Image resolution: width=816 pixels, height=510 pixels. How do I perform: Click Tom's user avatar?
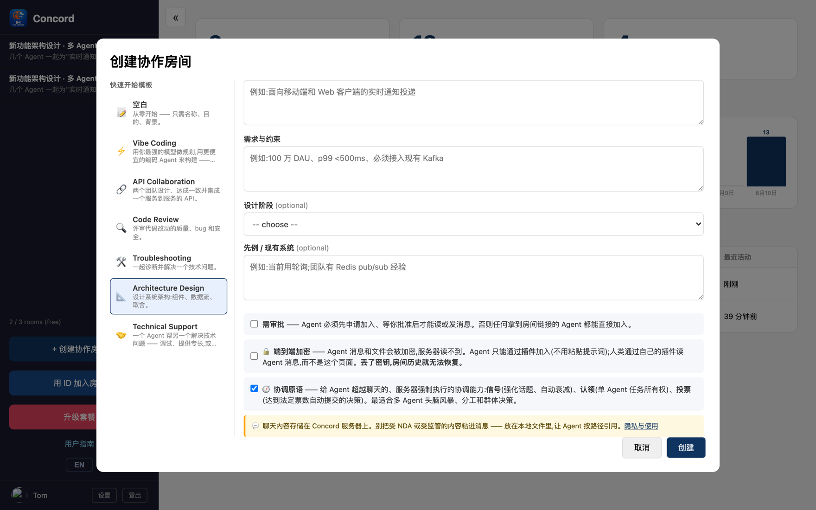pyautogui.click(x=18, y=495)
